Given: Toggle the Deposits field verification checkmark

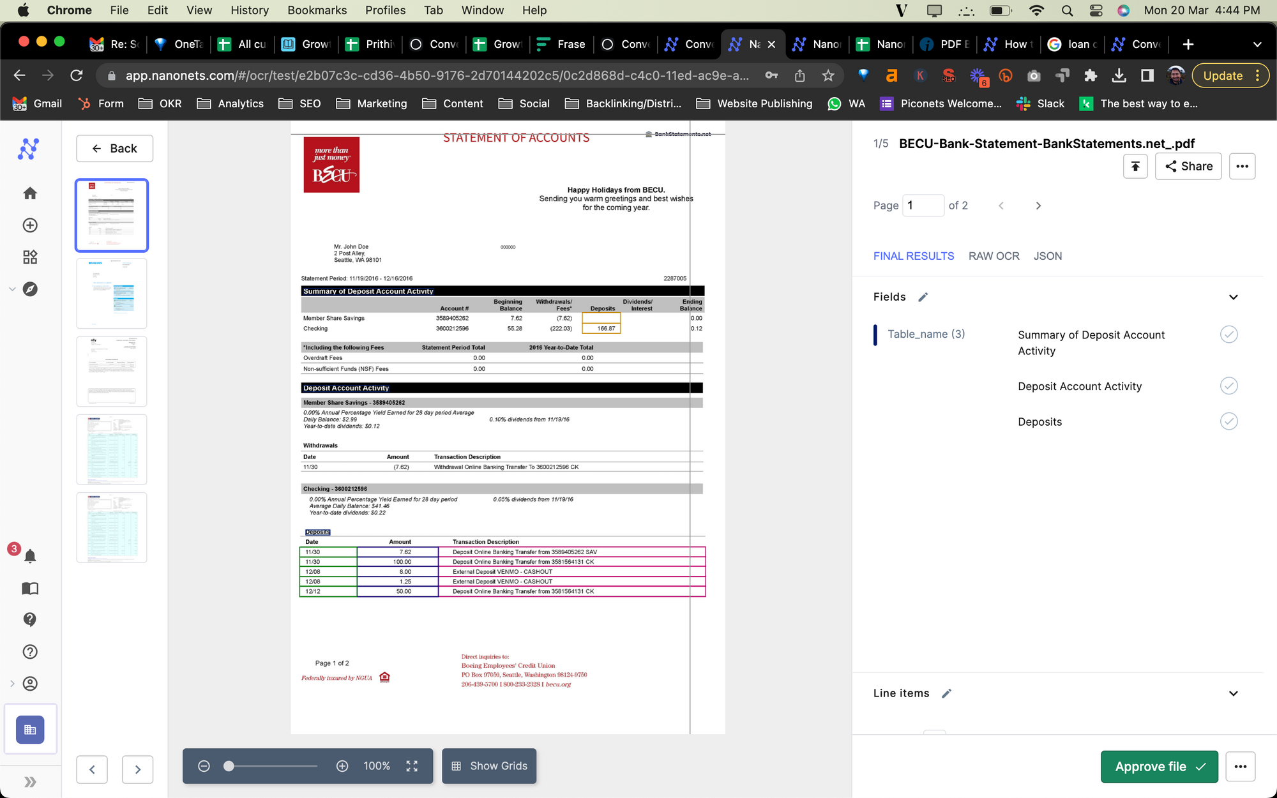Looking at the screenshot, I should 1228,421.
